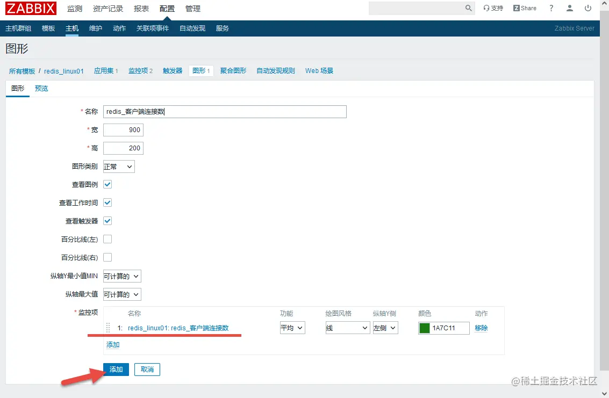Go to 服务 submenu
Image resolution: width=609 pixels, height=398 pixels.
coord(223,28)
